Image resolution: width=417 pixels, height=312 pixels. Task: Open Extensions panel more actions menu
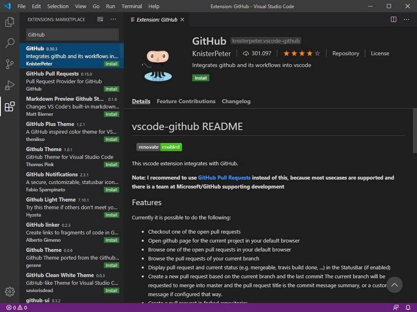[113, 19]
